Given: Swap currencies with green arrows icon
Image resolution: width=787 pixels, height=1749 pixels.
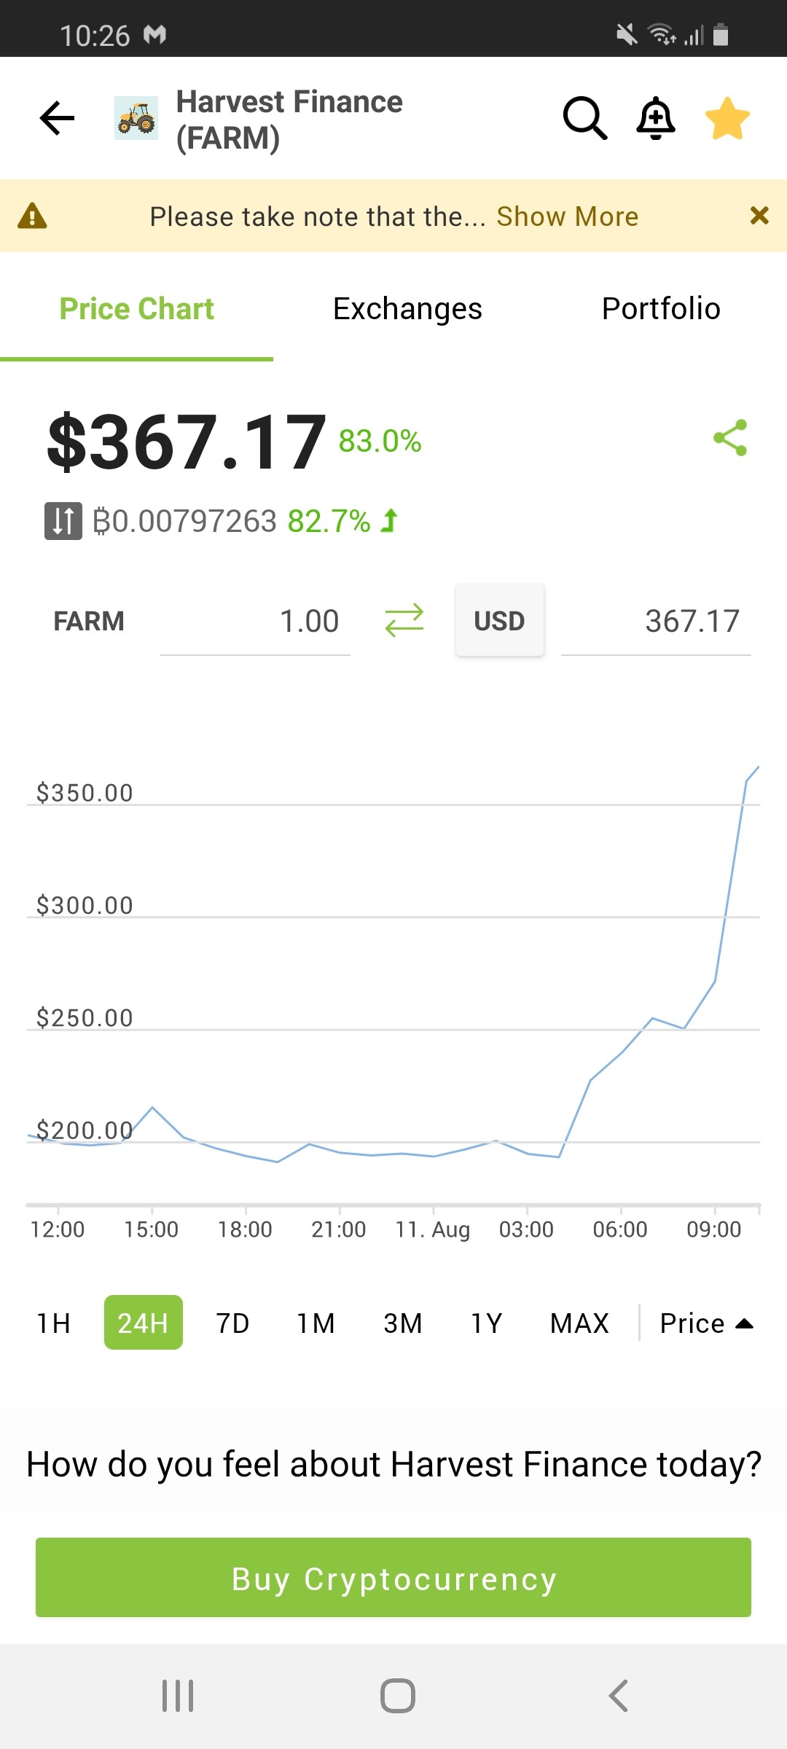Looking at the screenshot, I should coord(404,621).
